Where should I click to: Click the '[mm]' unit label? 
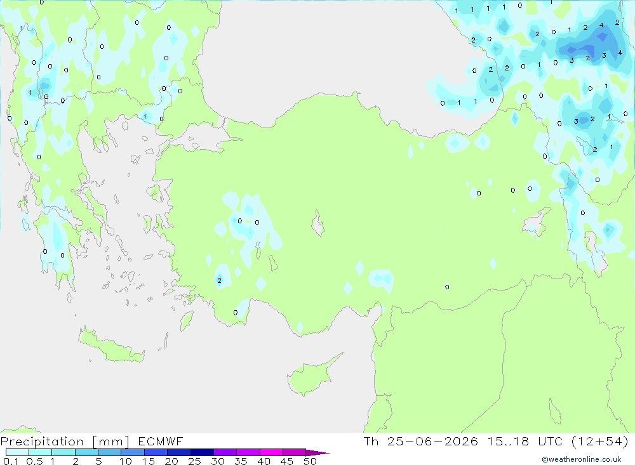point(111,442)
